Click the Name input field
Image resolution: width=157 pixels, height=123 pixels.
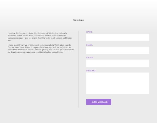point(117,38)
